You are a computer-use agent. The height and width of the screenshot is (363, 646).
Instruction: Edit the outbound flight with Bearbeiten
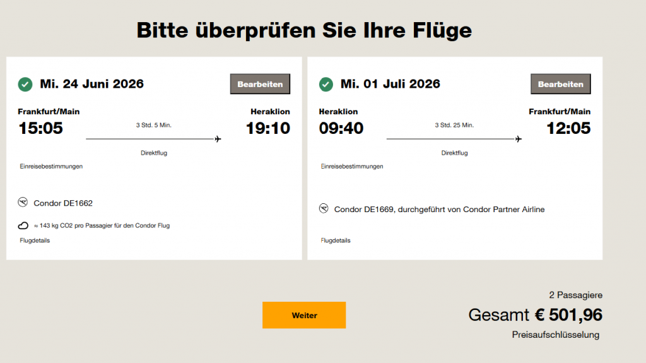point(260,84)
